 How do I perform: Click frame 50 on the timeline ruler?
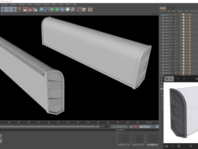click(68, 123)
